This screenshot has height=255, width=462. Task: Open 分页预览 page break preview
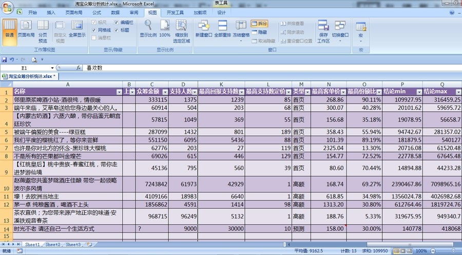(x=43, y=31)
